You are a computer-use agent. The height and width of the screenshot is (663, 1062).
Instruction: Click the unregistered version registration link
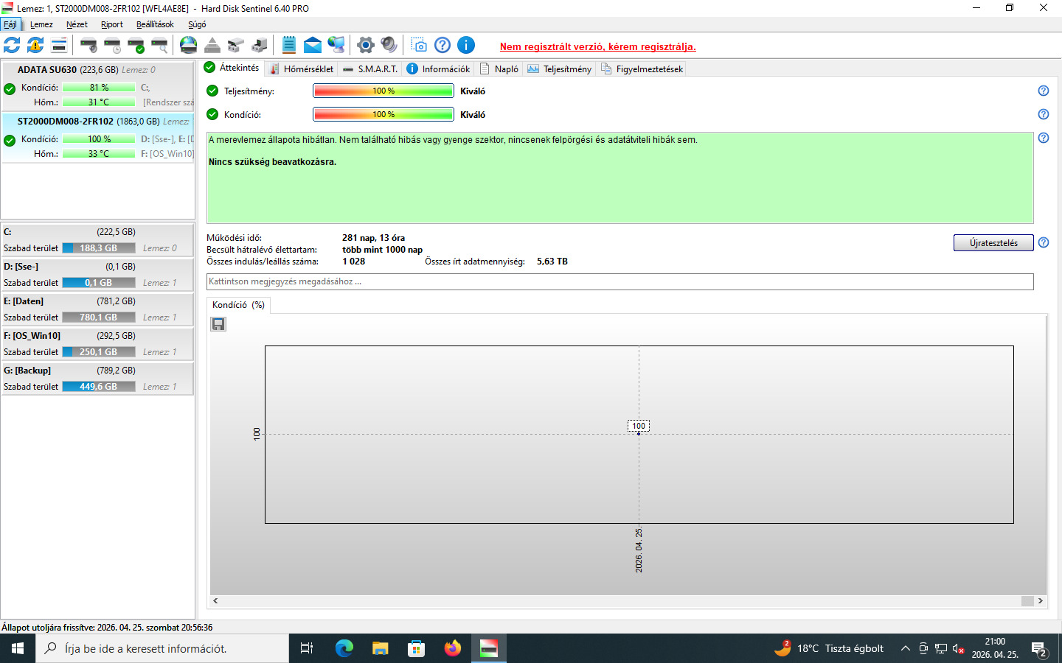click(598, 46)
